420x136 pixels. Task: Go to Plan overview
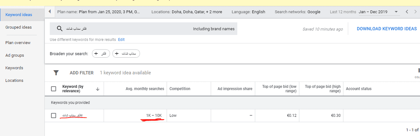tap(18, 43)
